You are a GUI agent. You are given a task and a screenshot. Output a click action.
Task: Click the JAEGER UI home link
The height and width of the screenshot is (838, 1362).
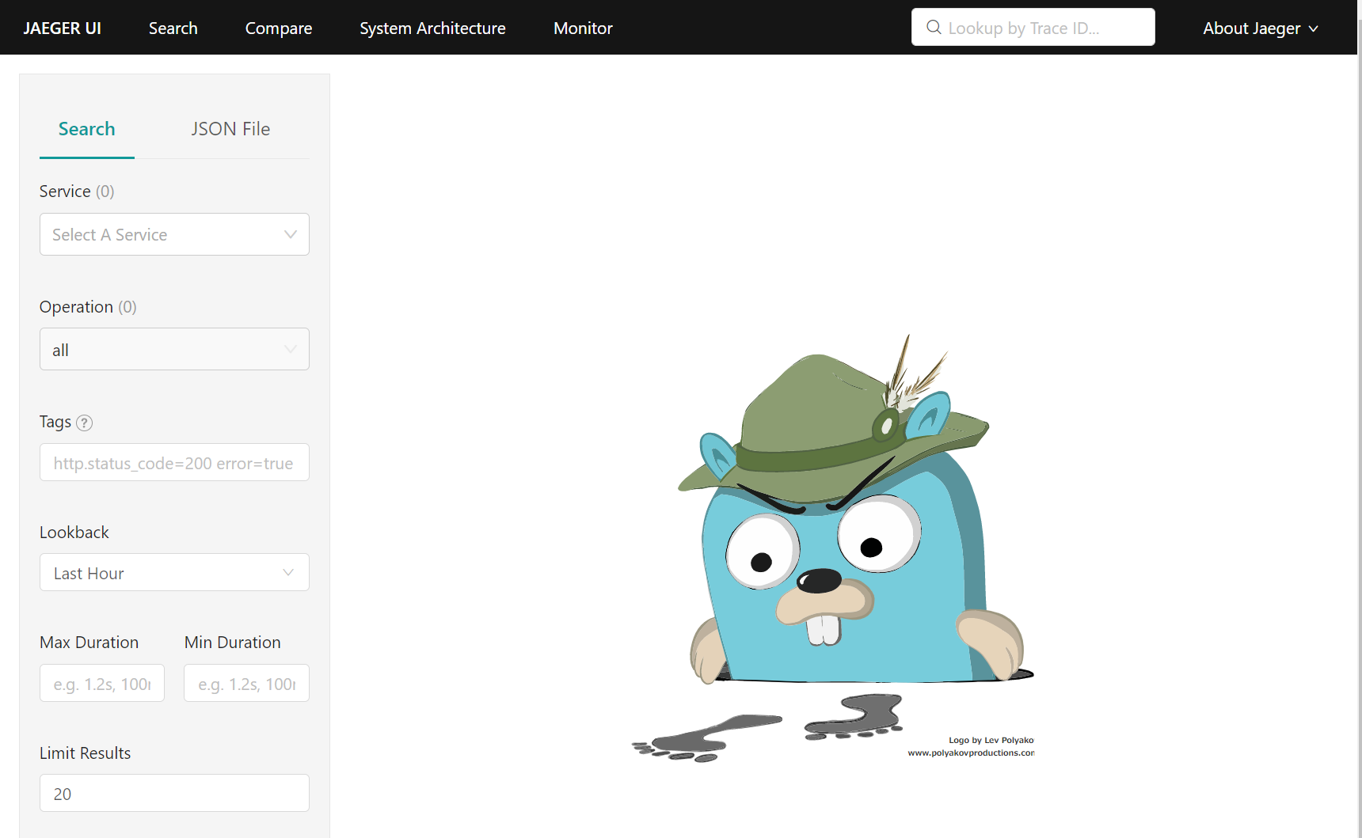pyautogui.click(x=63, y=28)
